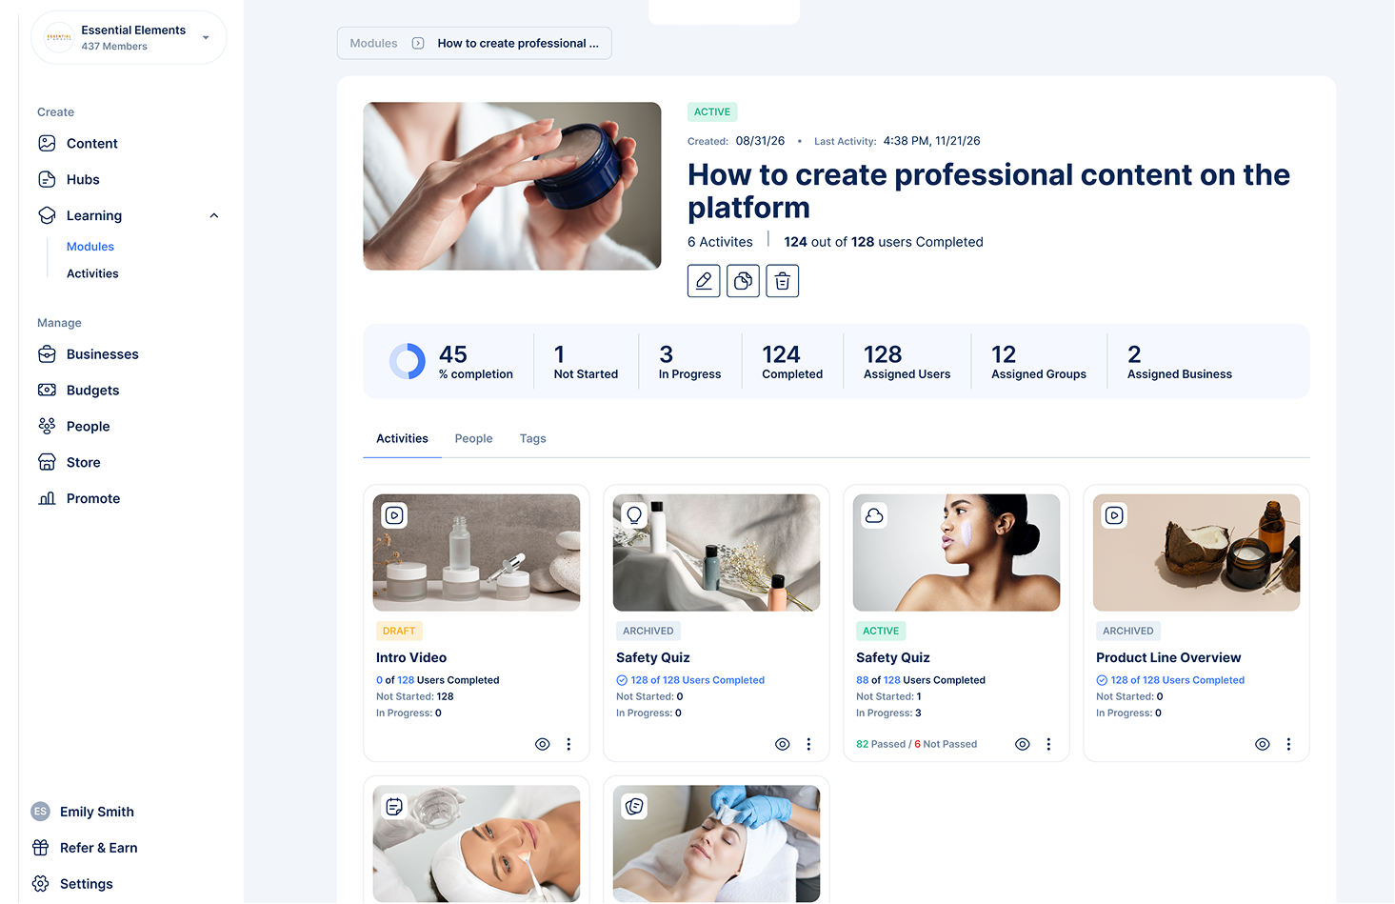Click DRAFT badge on Intro Video

(399, 631)
